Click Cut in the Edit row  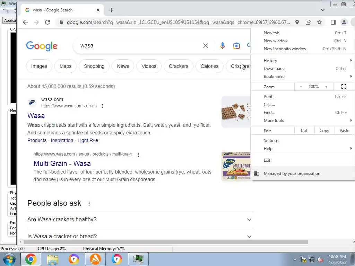click(304, 131)
